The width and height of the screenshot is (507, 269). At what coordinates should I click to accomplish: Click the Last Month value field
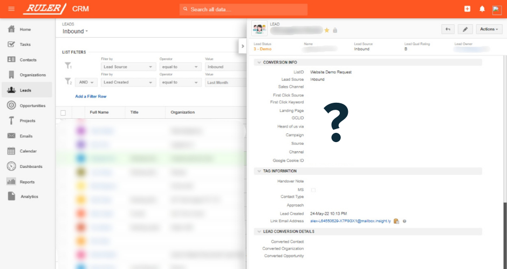click(x=225, y=82)
